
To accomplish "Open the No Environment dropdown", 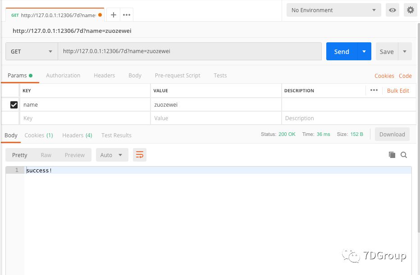I will coord(333,9).
